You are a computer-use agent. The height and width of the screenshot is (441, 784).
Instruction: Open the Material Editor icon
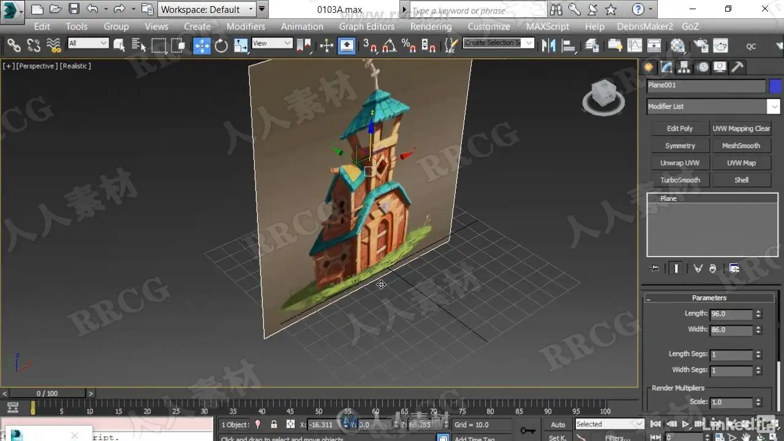pyautogui.click(x=677, y=45)
